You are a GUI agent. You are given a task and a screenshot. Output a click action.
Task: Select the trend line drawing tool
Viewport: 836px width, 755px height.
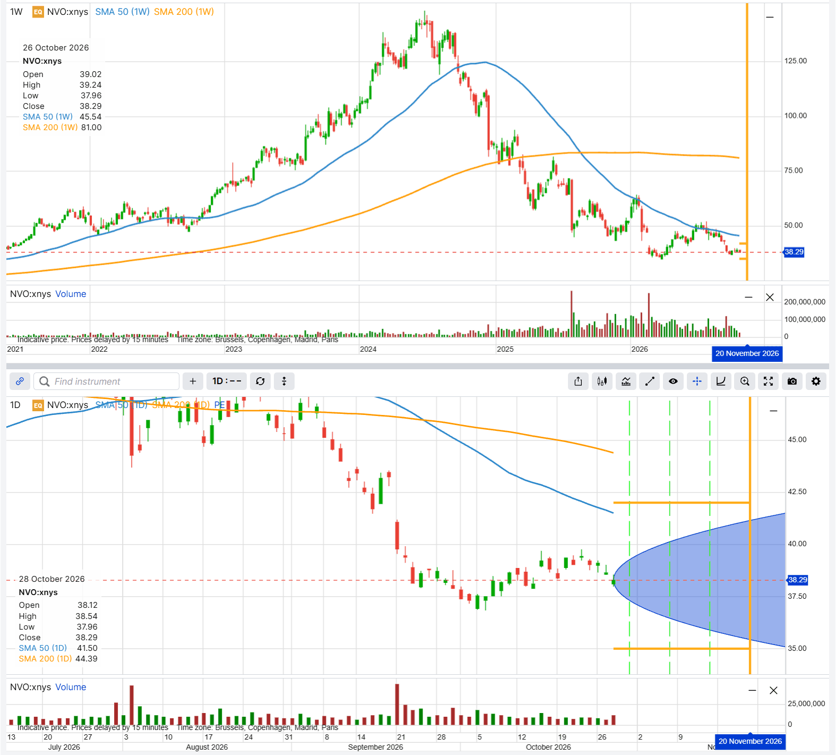[x=650, y=381]
